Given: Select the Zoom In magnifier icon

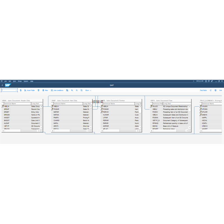Looking at the screenshot, I should point(72,90).
